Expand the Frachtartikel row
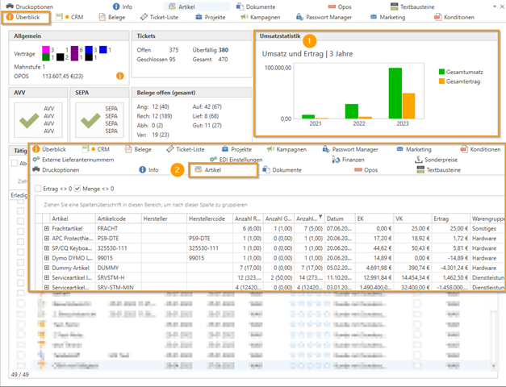The height and width of the screenshot is (387, 506). 47,229
